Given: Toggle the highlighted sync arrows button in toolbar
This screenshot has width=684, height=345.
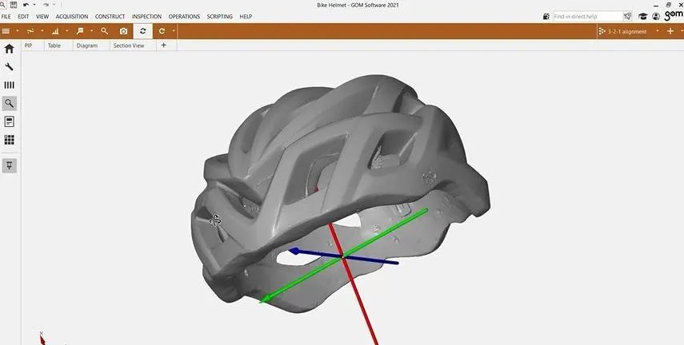Looking at the screenshot, I should pyautogui.click(x=142, y=31).
